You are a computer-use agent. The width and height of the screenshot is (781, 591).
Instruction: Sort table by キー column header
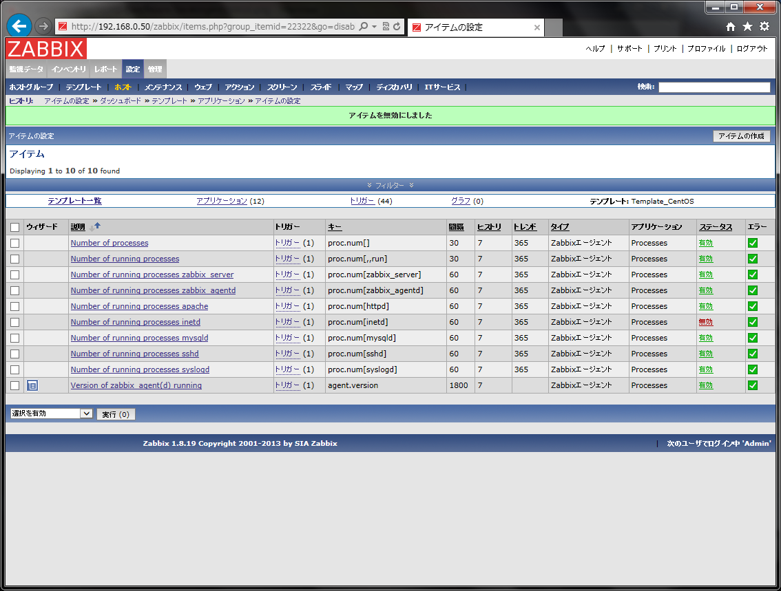coord(335,227)
